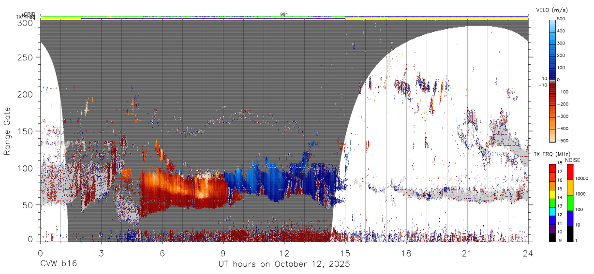This screenshot has width=594, height=274.
Task: Click the "NOISE" legend title
Action: click(x=573, y=160)
